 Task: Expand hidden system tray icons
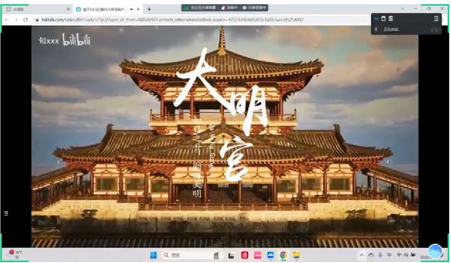361,255
